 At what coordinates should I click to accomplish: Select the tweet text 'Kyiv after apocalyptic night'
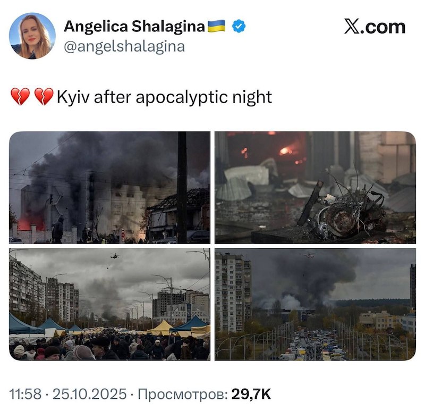tap(164, 97)
